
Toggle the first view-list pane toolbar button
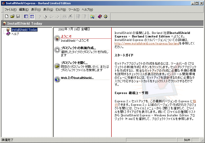pos(26,17)
